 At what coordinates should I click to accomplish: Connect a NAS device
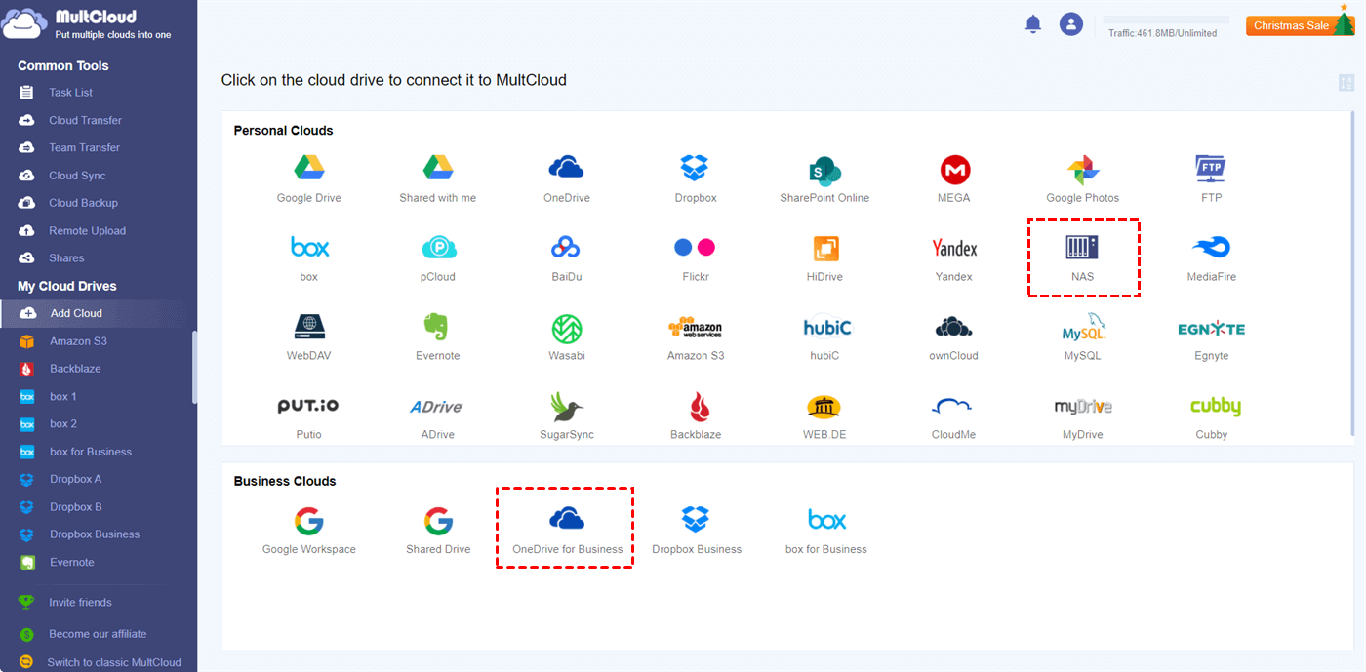(x=1083, y=248)
